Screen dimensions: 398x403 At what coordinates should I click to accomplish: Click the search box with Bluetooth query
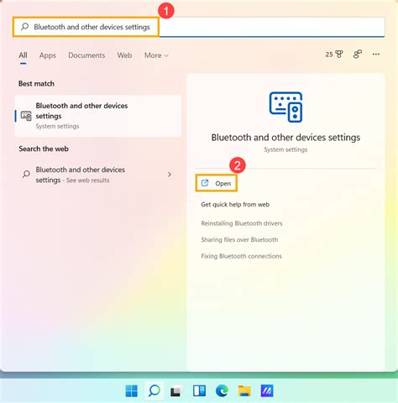click(x=199, y=27)
